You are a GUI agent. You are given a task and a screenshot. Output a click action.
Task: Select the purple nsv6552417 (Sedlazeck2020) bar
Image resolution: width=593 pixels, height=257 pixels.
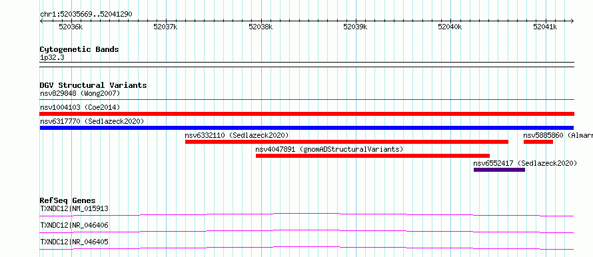[x=499, y=170]
